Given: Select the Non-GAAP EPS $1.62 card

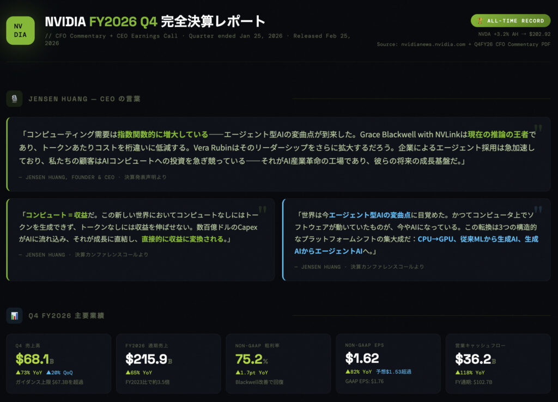Looking at the screenshot, I should coord(388,363).
